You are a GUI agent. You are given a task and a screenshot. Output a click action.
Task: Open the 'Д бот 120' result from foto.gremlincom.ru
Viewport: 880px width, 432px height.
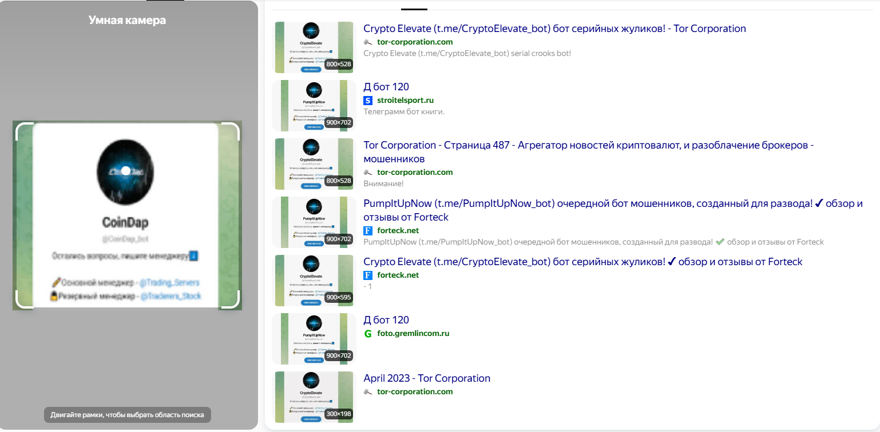click(386, 320)
